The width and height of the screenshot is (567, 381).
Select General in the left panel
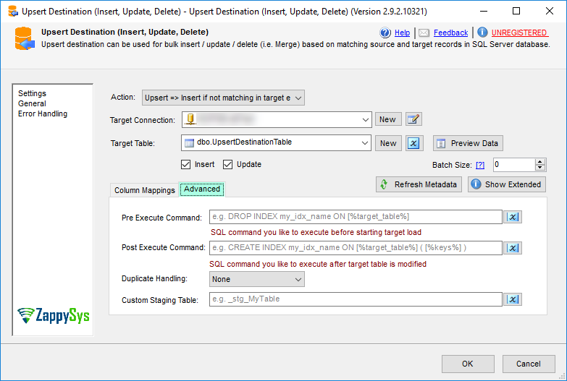32,103
